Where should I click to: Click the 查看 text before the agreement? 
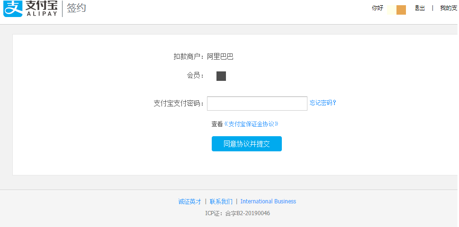point(217,124)
